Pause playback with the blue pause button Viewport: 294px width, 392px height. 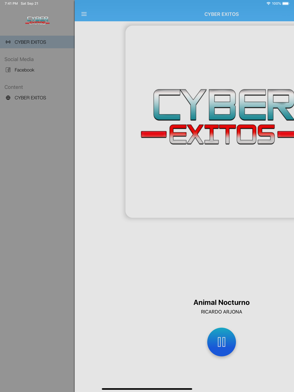coord(222,342)
